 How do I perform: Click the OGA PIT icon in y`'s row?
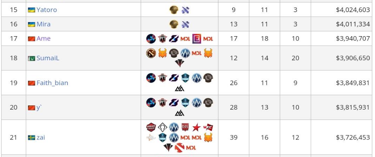click(163, 103)
